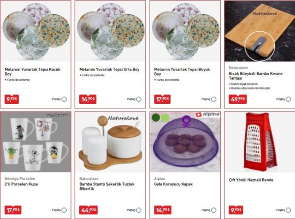Open Melamin Yuvarlak Tepsi Küçük Boy title
The height and width of the screenshot is (219, 295).
point(32,71)
